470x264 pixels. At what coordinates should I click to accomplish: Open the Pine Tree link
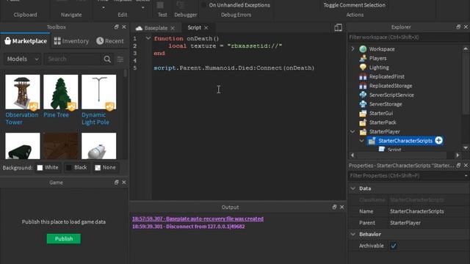tap(56, 115)
